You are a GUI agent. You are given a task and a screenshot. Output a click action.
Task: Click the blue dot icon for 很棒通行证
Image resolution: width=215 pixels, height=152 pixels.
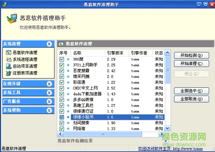pyautogui.click(x=68, y=111)
